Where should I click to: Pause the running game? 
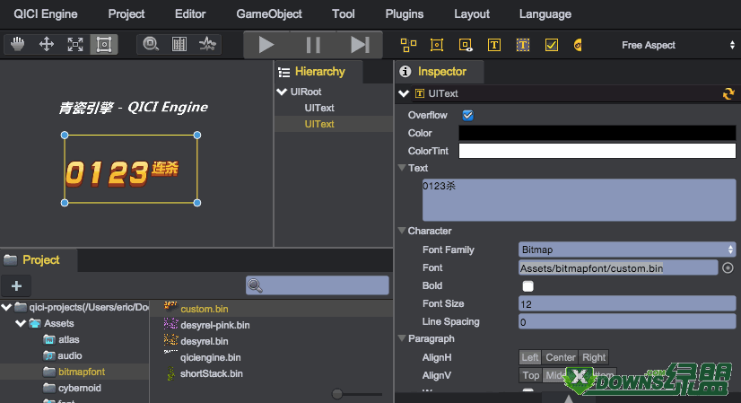click(x=313, y=45)
